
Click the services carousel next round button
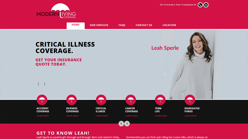point(127,124)
